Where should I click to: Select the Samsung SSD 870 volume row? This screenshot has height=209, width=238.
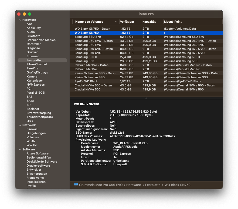pos(88,37)
